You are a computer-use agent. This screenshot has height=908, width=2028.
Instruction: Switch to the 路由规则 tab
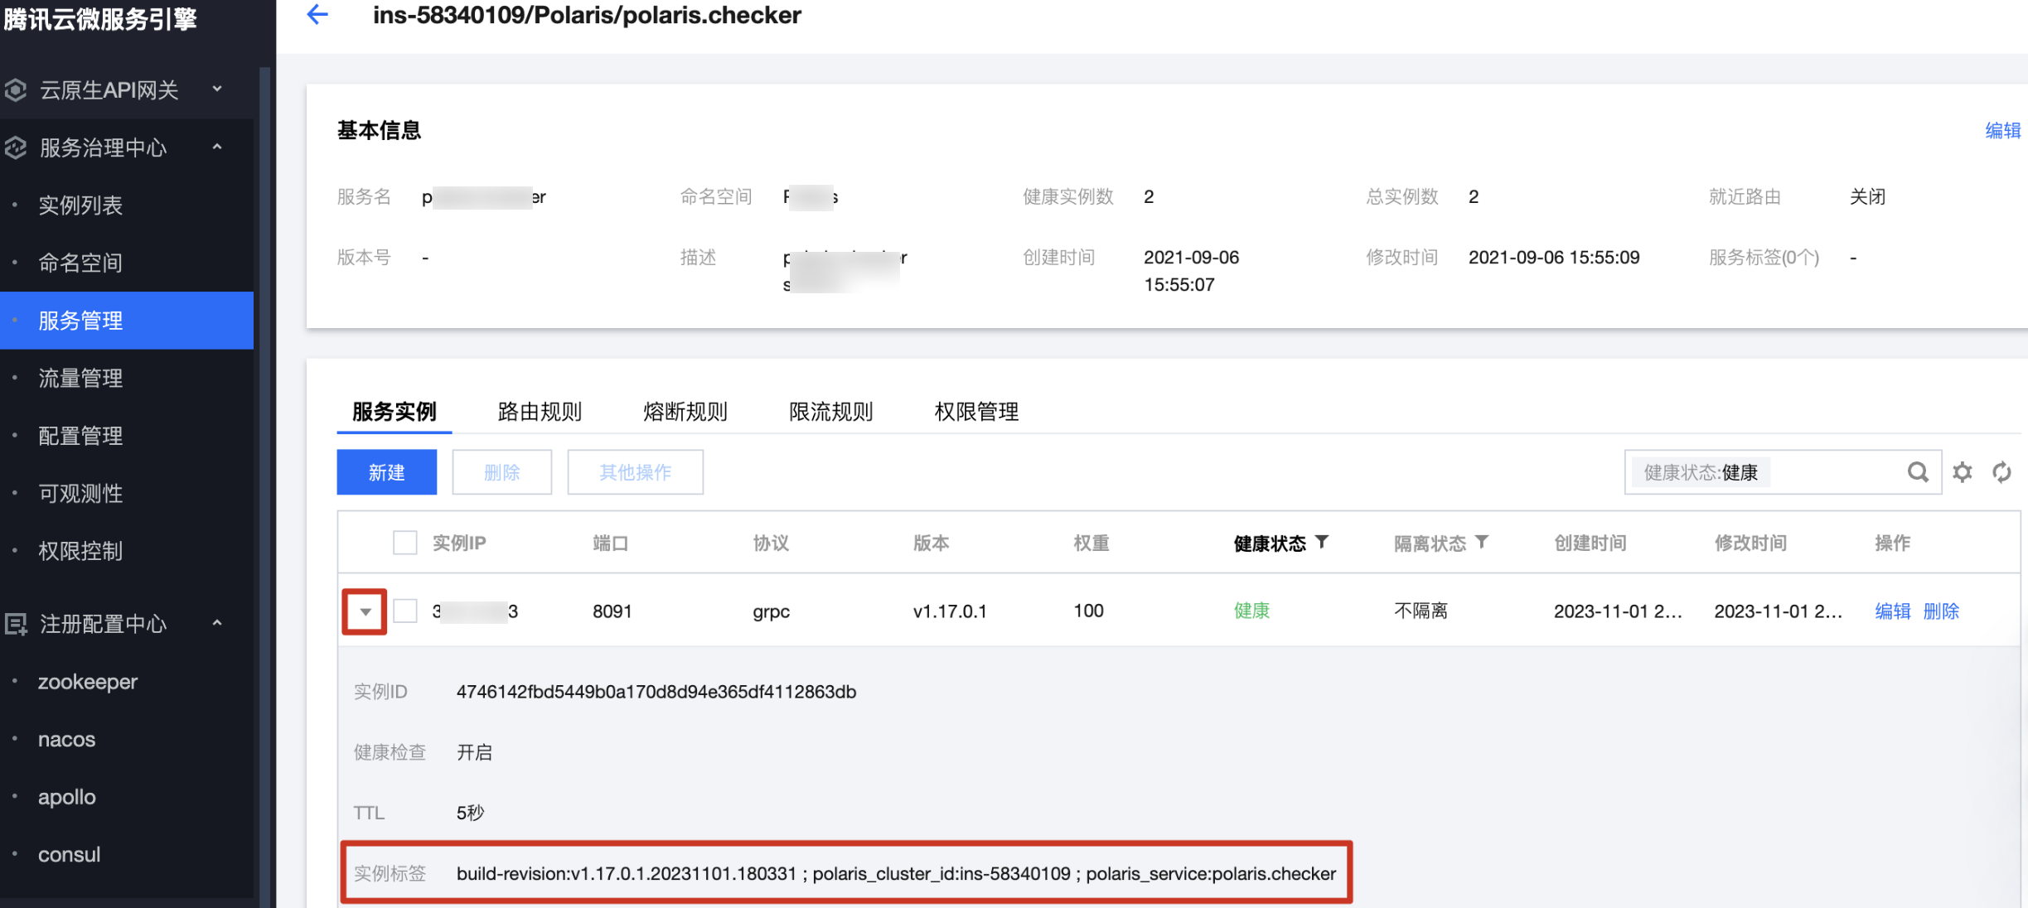pos(540,412)
